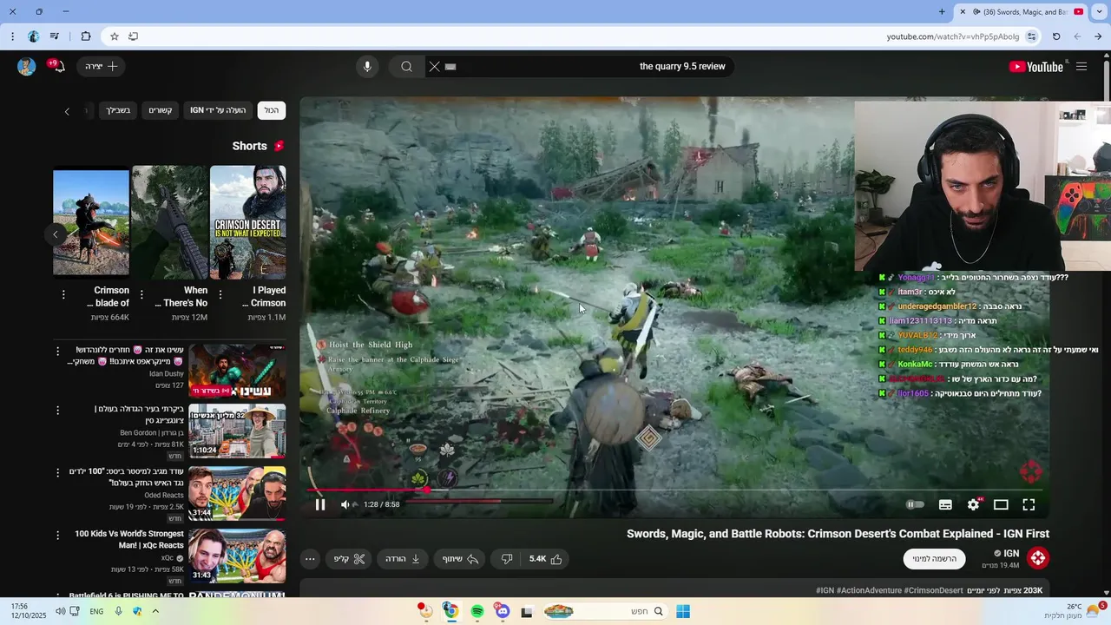1111x625 pixels.
Task: Subscribe using the הרשמה למינוי button
Action: click(934, 559)
